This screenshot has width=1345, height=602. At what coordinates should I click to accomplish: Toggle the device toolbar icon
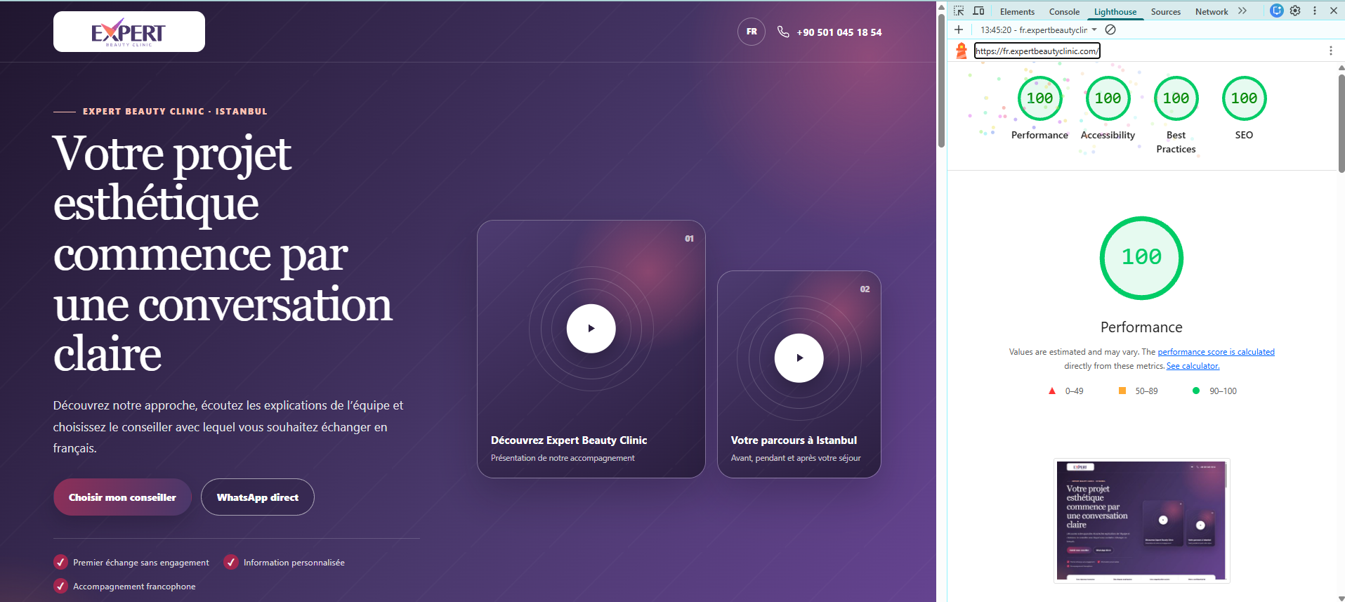pos(978,11)
